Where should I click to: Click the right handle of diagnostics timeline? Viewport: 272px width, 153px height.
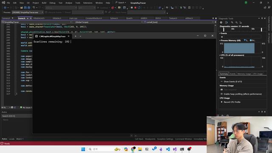pyautogui.click(x=261, y=30)
